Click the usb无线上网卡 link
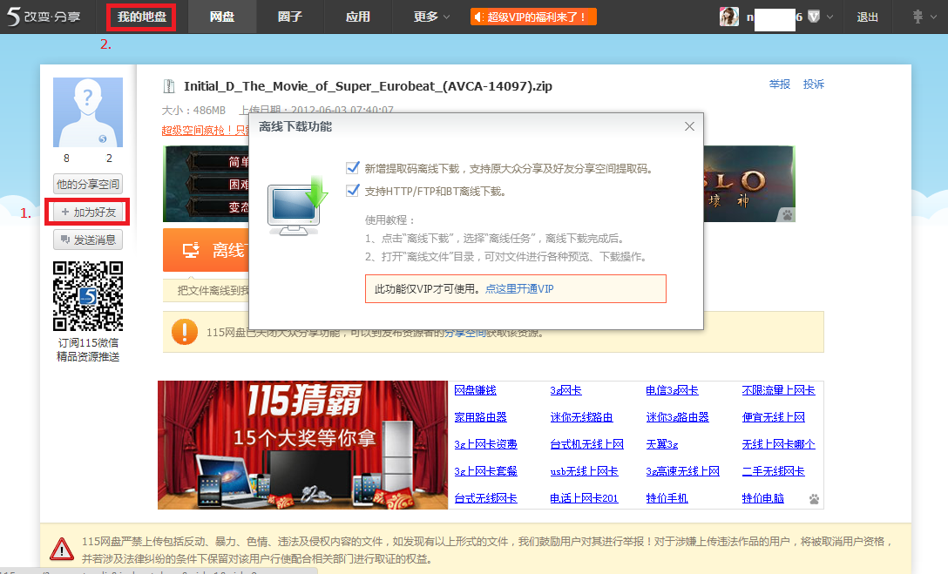948x574 pixels. tap(585, 470)
